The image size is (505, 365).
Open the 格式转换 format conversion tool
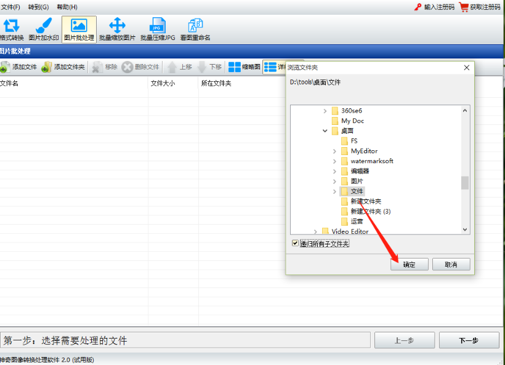tap(12, 30)
